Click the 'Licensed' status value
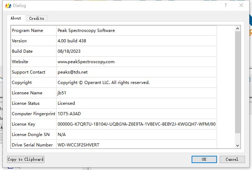 [136, 103]
